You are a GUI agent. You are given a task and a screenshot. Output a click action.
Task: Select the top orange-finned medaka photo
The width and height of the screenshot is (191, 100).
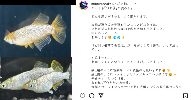point(35,31)
